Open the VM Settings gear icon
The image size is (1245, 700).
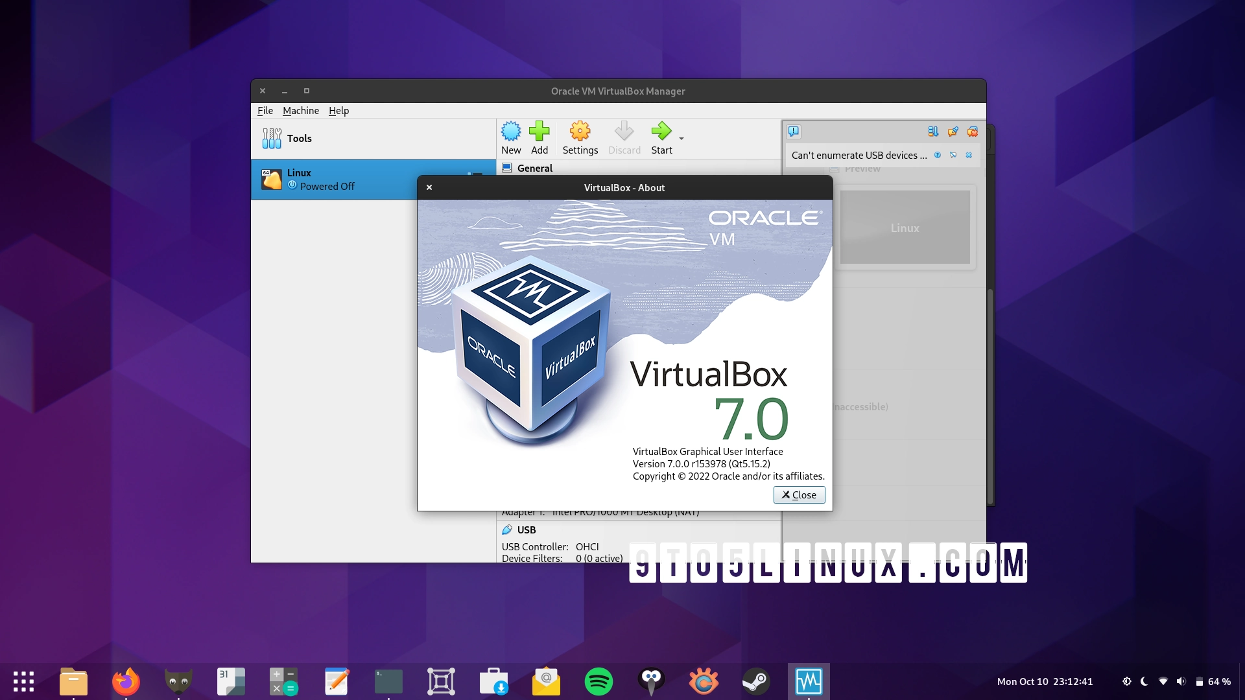point(580,132)
